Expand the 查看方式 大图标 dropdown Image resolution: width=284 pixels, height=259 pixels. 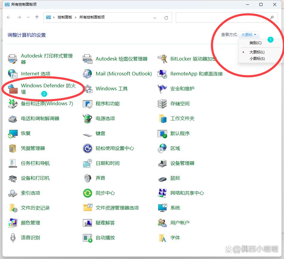(249, 35)
